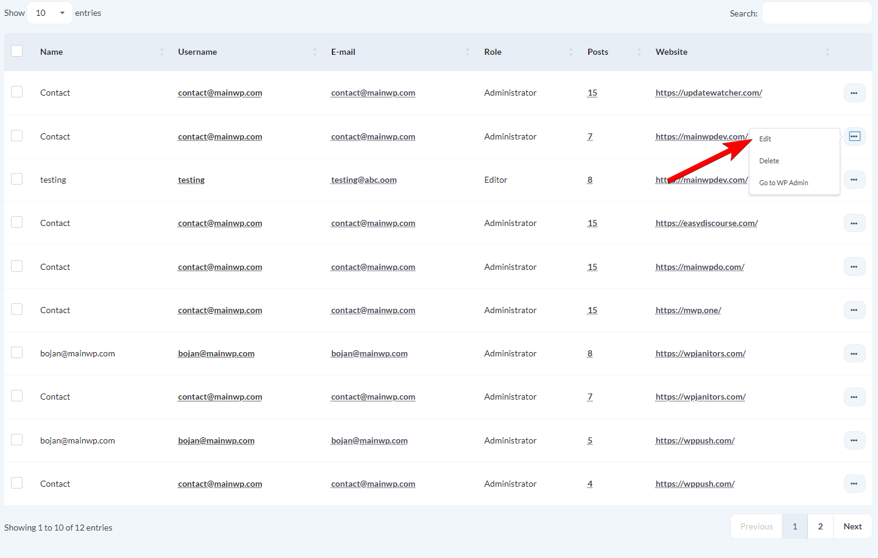The image size is (878, 558).
Task: Open the Show entries dropdown
Action: [49, 12]
